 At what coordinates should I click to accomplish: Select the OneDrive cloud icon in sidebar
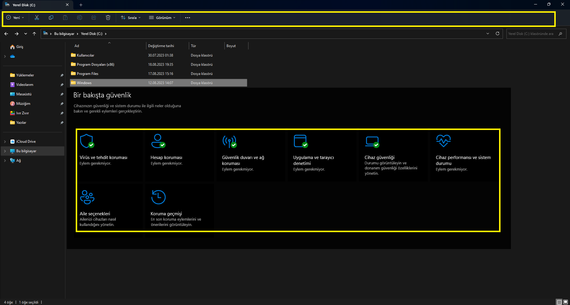pos(12,56)
